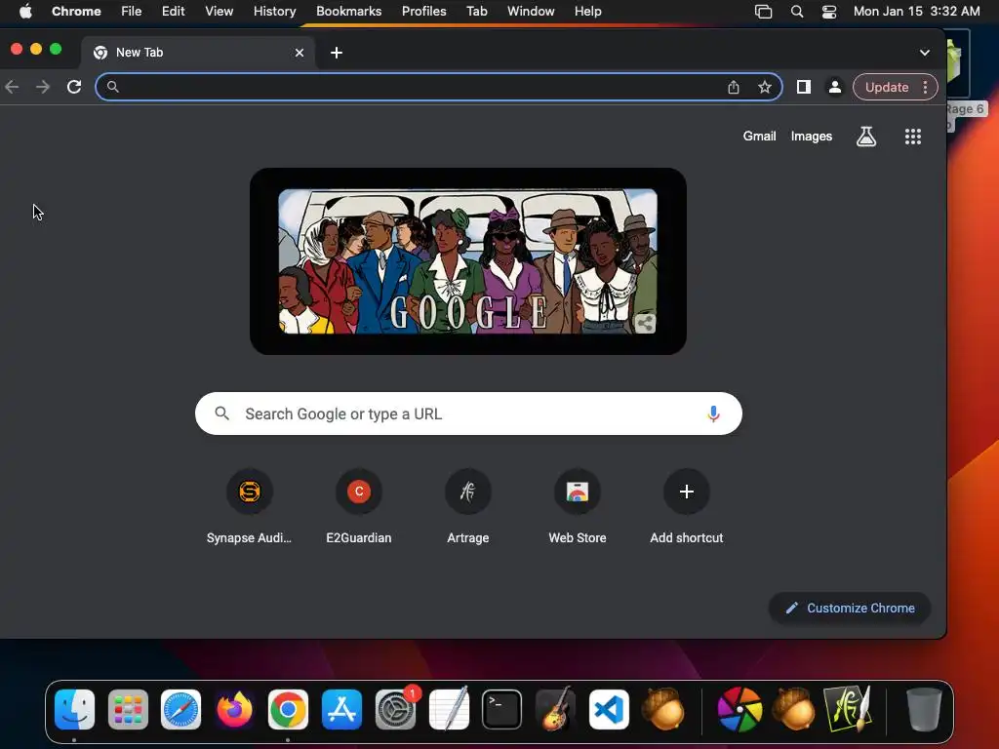Open the Web Store shortcut
The width and height of the screenshot is (999, 749).
click(x=578, y=507)
